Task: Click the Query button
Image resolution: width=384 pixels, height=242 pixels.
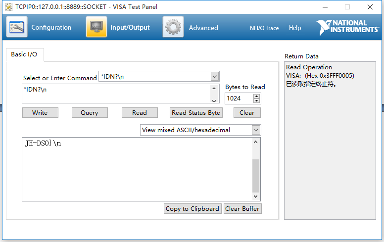Action: pos(89,113)
